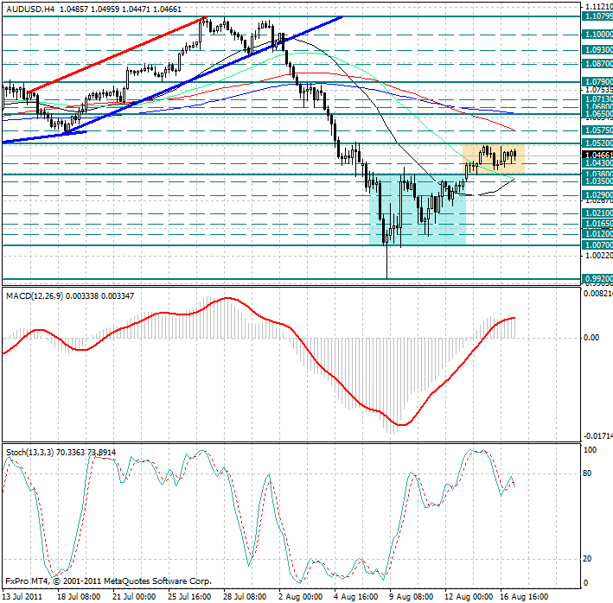Click the 1.0870 price level tag
Viewport: 613px width, 603px height.
click(x=597, y=64)
